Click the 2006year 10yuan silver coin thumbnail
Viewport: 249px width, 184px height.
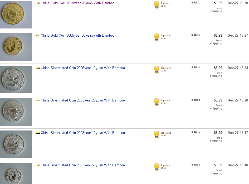[x=16, y=79]
